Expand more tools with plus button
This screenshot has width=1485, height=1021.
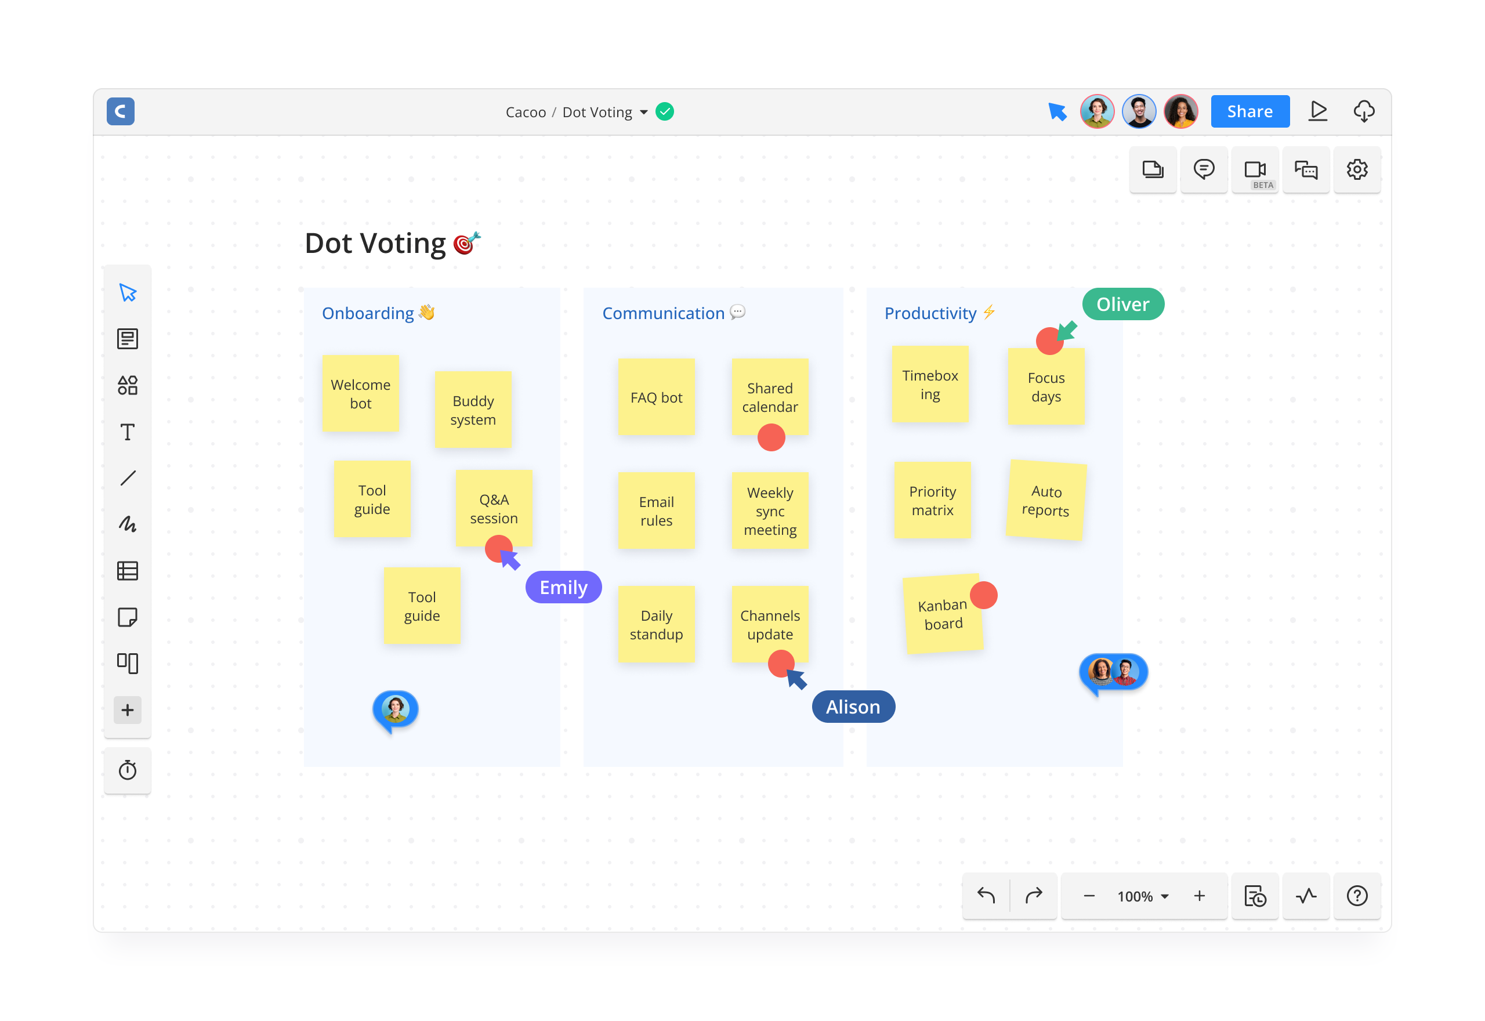pos(128,710)
